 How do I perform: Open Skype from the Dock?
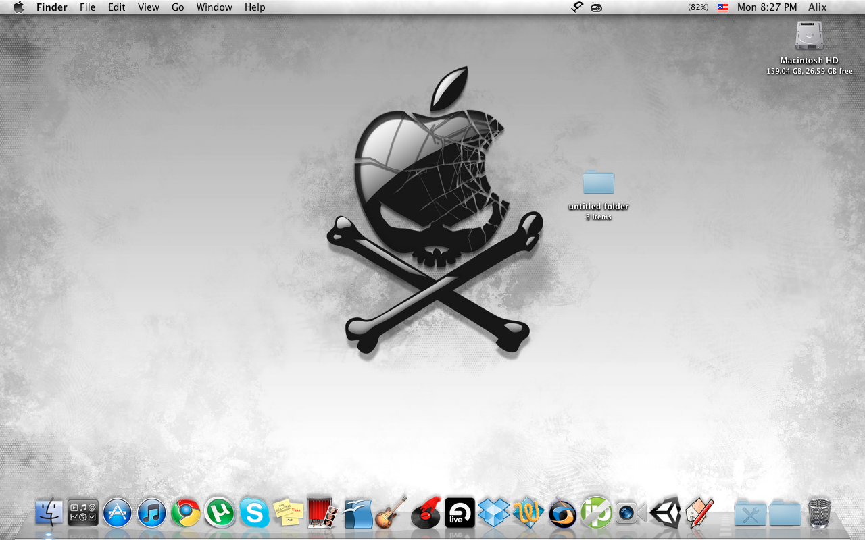click(x=254, y=513)
